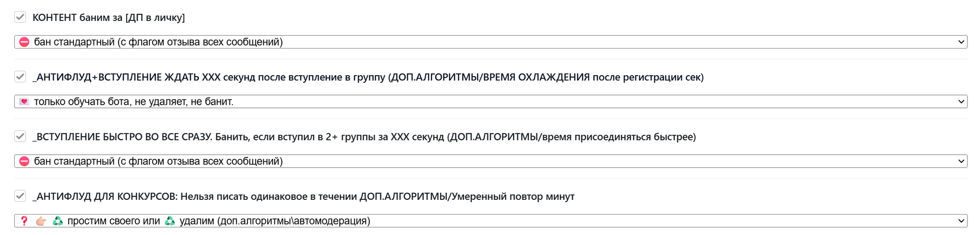Click the ВСТУПЛЕНИЕ БЫСТРО ВО ВСЕ СРАЗУ label
This screenshot has width=977, height=235.
(x=364, y=137)
